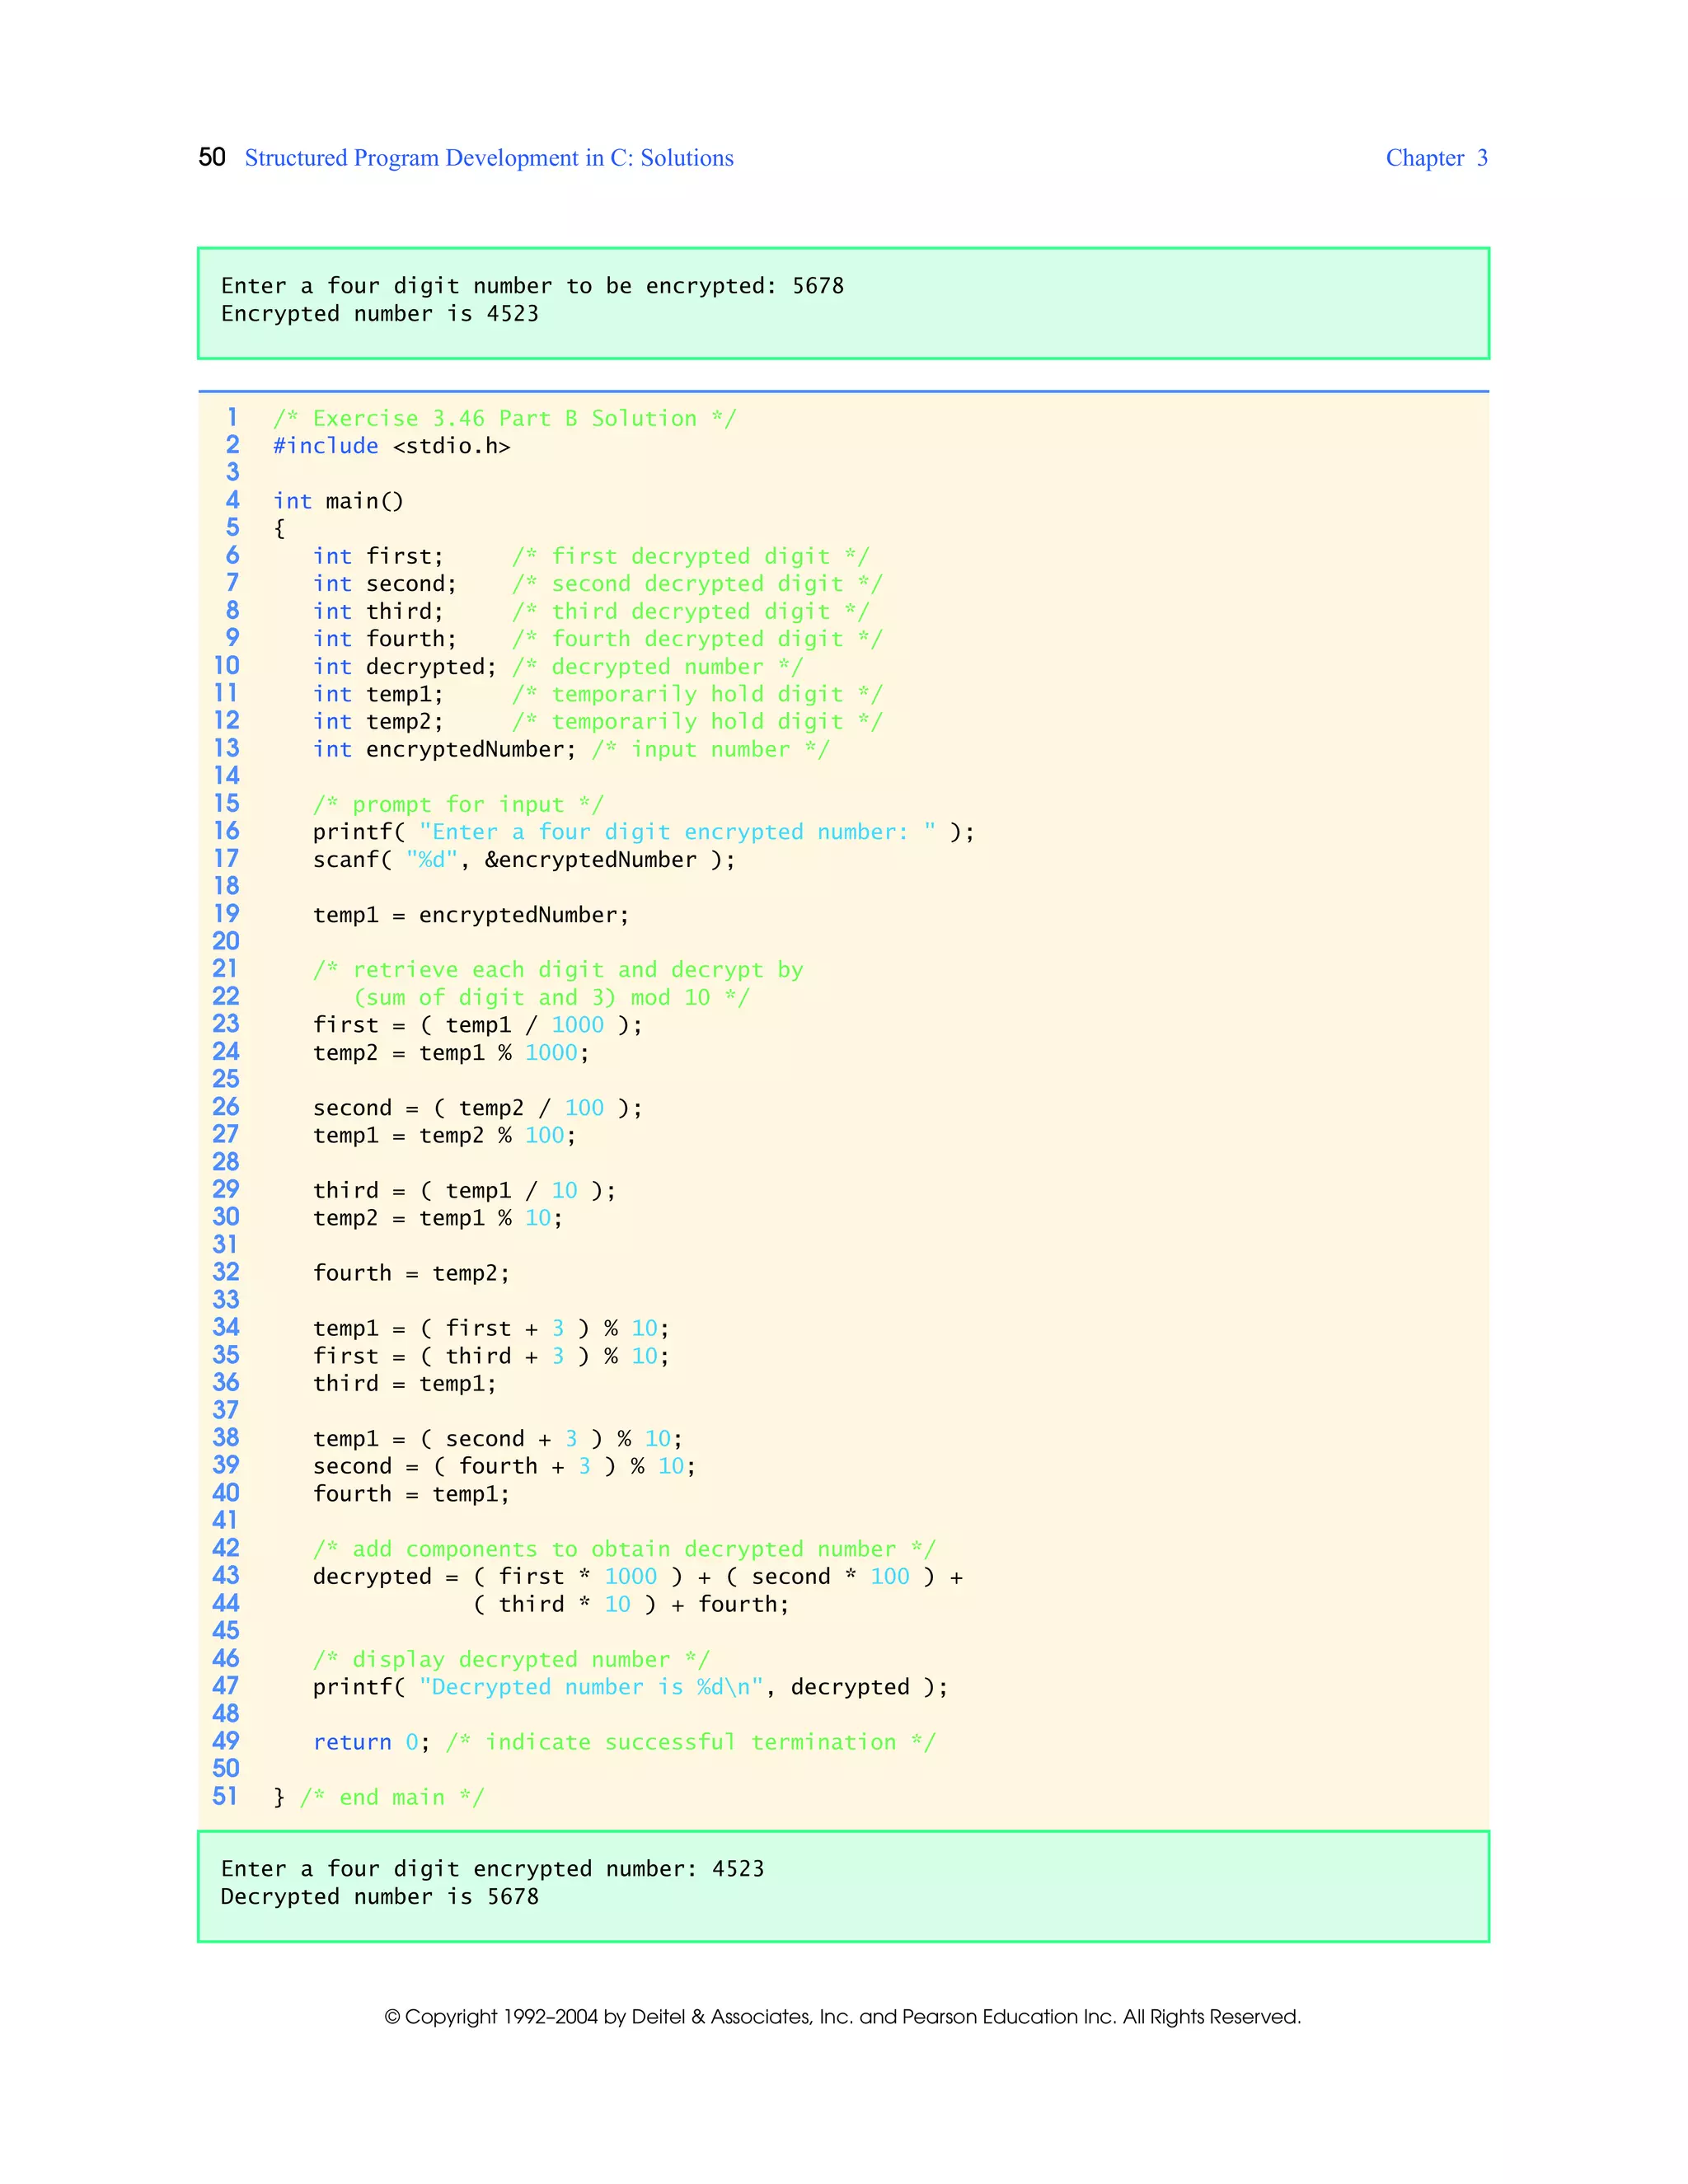Click line number 25
The image size is (1688, 2184).
pos(225,1079)
